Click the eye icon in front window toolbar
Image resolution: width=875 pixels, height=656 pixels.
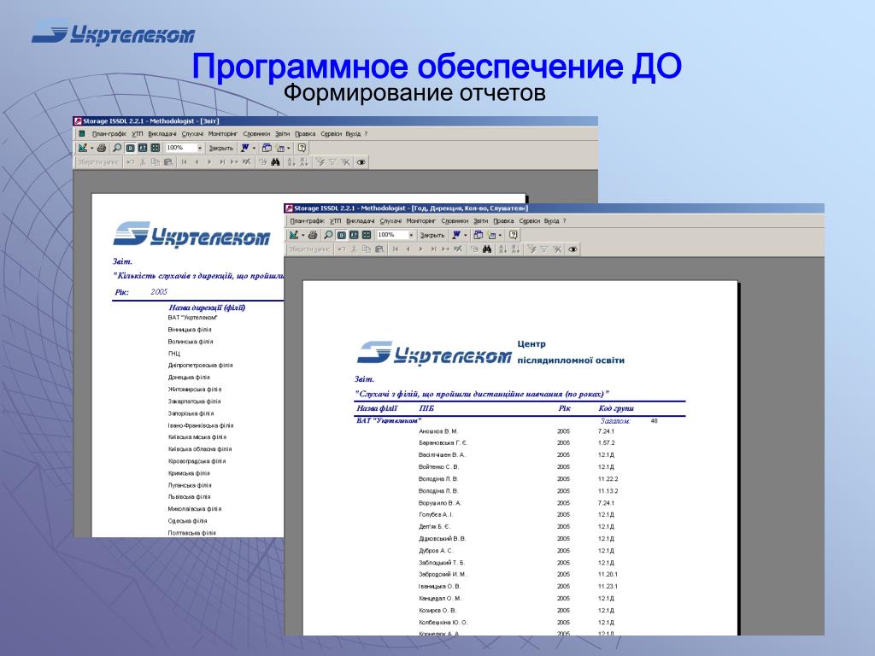click(573, 249)
